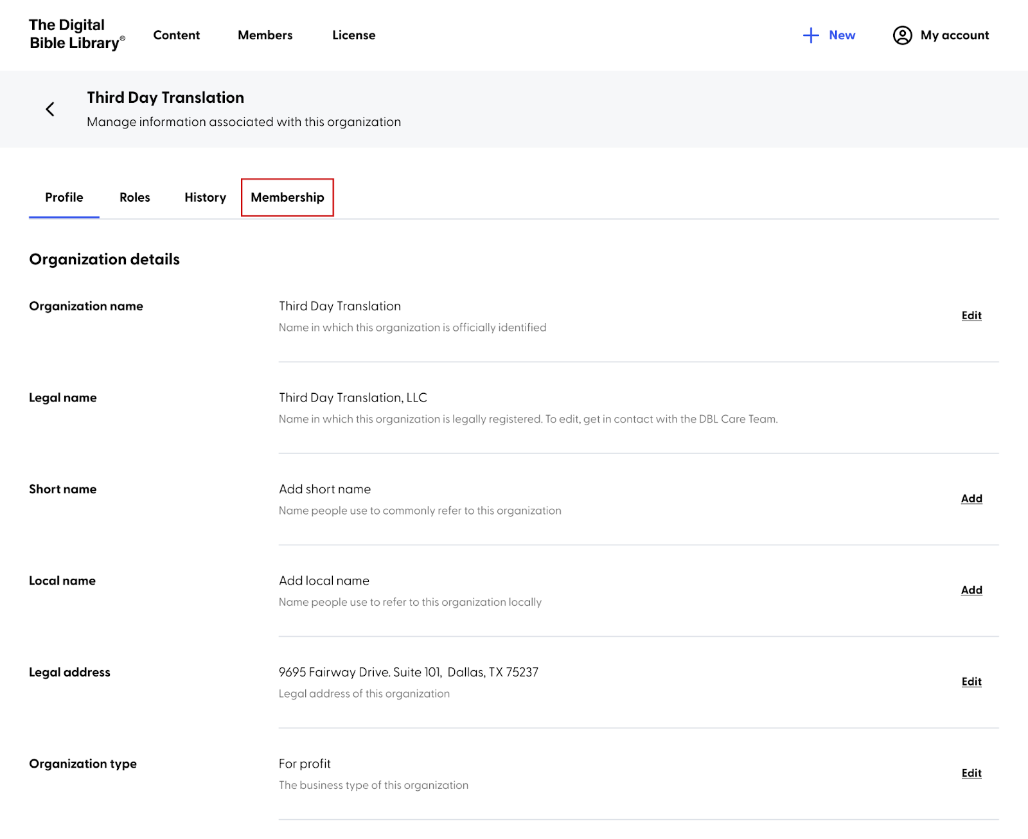Open My account text link
This screenshot has height=839, width=1028.
click(x=955, y=35)
